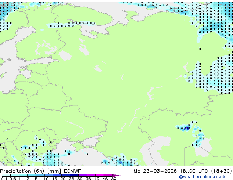Screen dimensions: 233x180
Task: Select the 0.1–0.5 mm legend swatch
Action: coord(6,175)
